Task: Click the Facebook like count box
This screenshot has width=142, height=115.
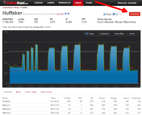Action: pos(121,14)
